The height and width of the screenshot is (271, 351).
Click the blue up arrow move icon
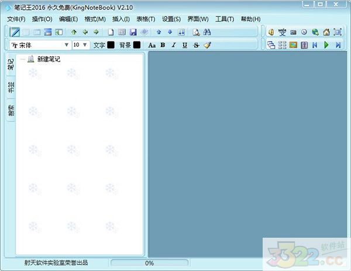click(159, 32)
